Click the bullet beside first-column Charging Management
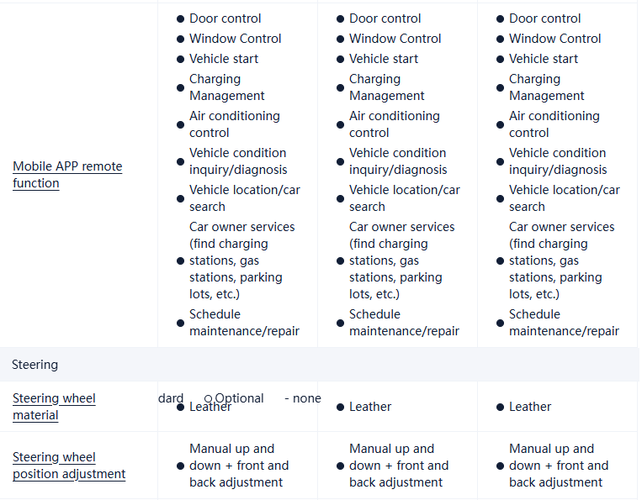Screen dimensions: 642x500 [x=180, y=87]
